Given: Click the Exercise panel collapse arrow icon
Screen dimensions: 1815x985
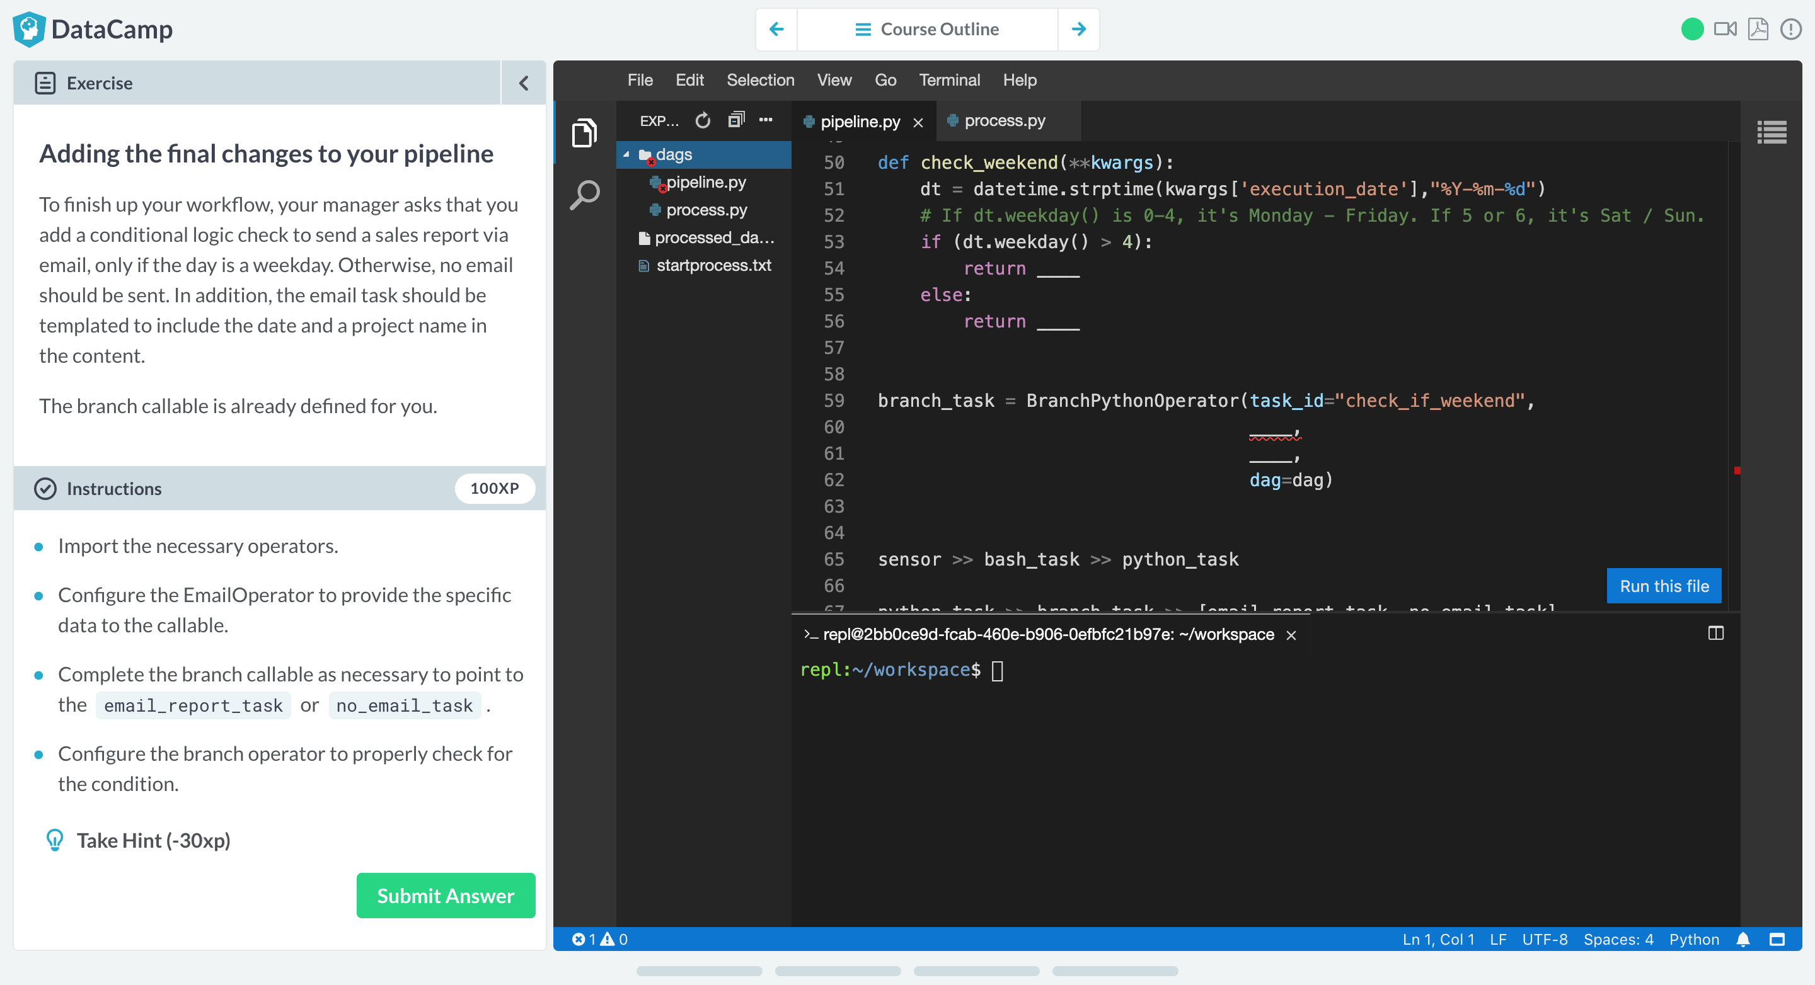Looking at the screenshot, I should click(524, 83).
